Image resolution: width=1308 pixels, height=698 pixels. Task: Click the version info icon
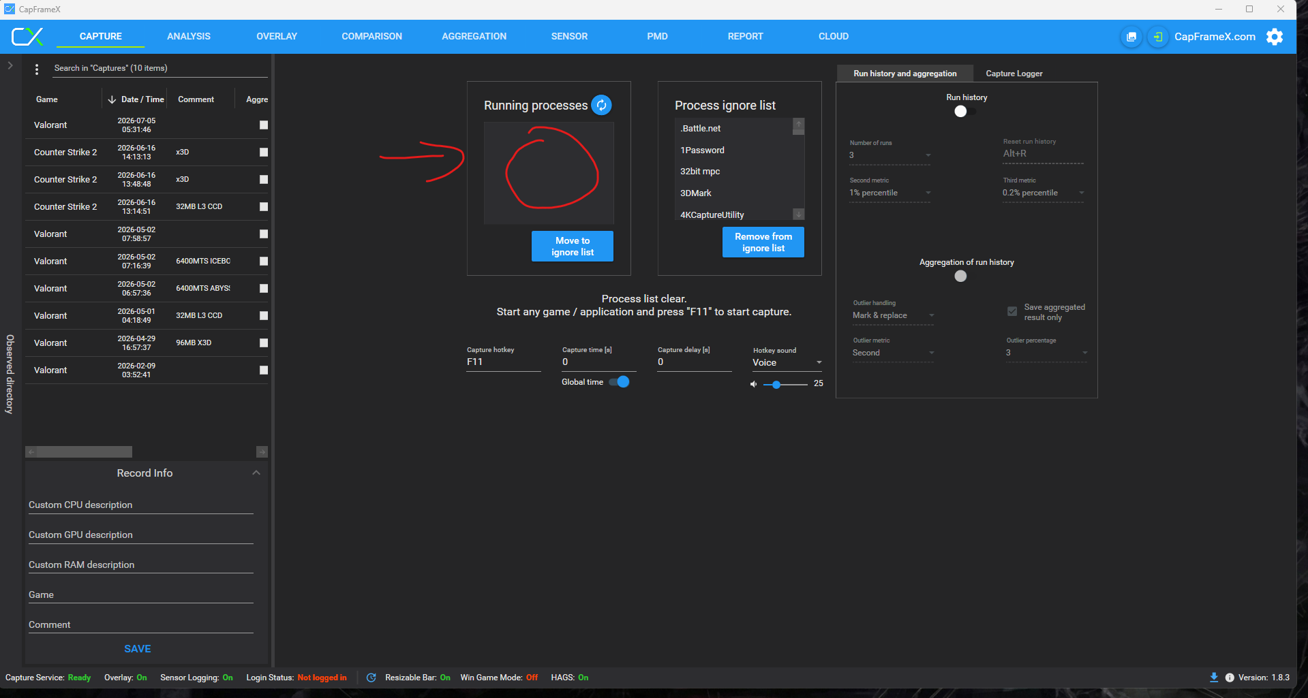pyautogui.click(x=1230, y=678)
